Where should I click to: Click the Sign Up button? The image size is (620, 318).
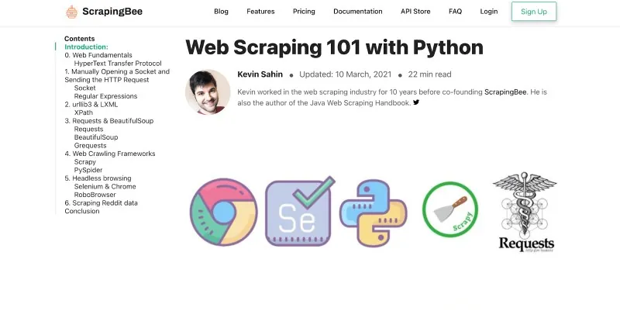[534, 12]
